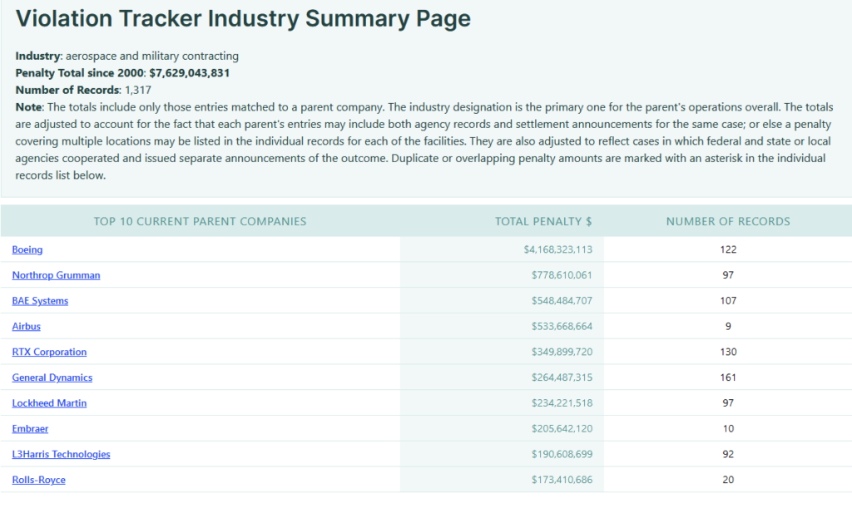Screen dimensions: 852x513
Task: Visit the Lockheed Martin link
Action: click(x=49, y=403)
